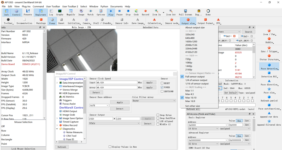Open the Color Filter Array Bayer dropdown

point(154,101)
